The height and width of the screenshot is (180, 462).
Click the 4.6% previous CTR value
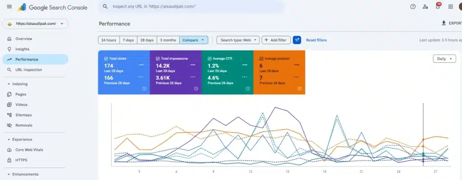[x=213, y=78]
